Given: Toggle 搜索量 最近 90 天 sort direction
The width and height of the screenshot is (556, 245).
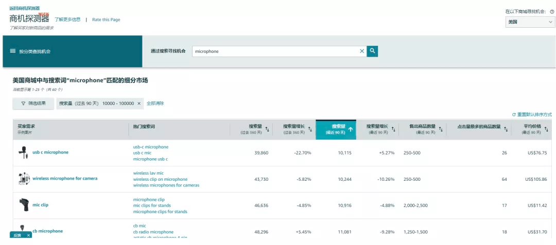Looking at the screenshot, I should tap(350, 129).
